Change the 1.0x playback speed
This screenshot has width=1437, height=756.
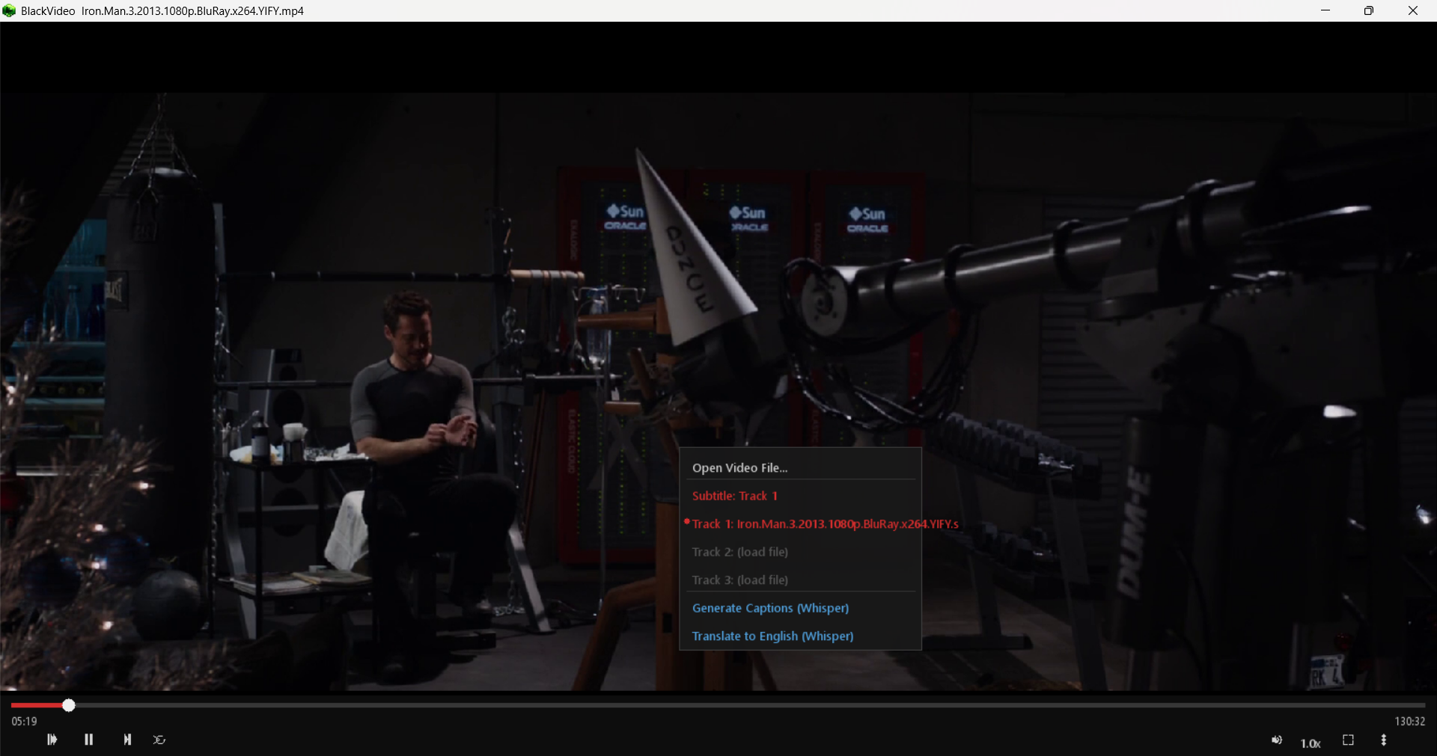click(x=1311, y=743)
